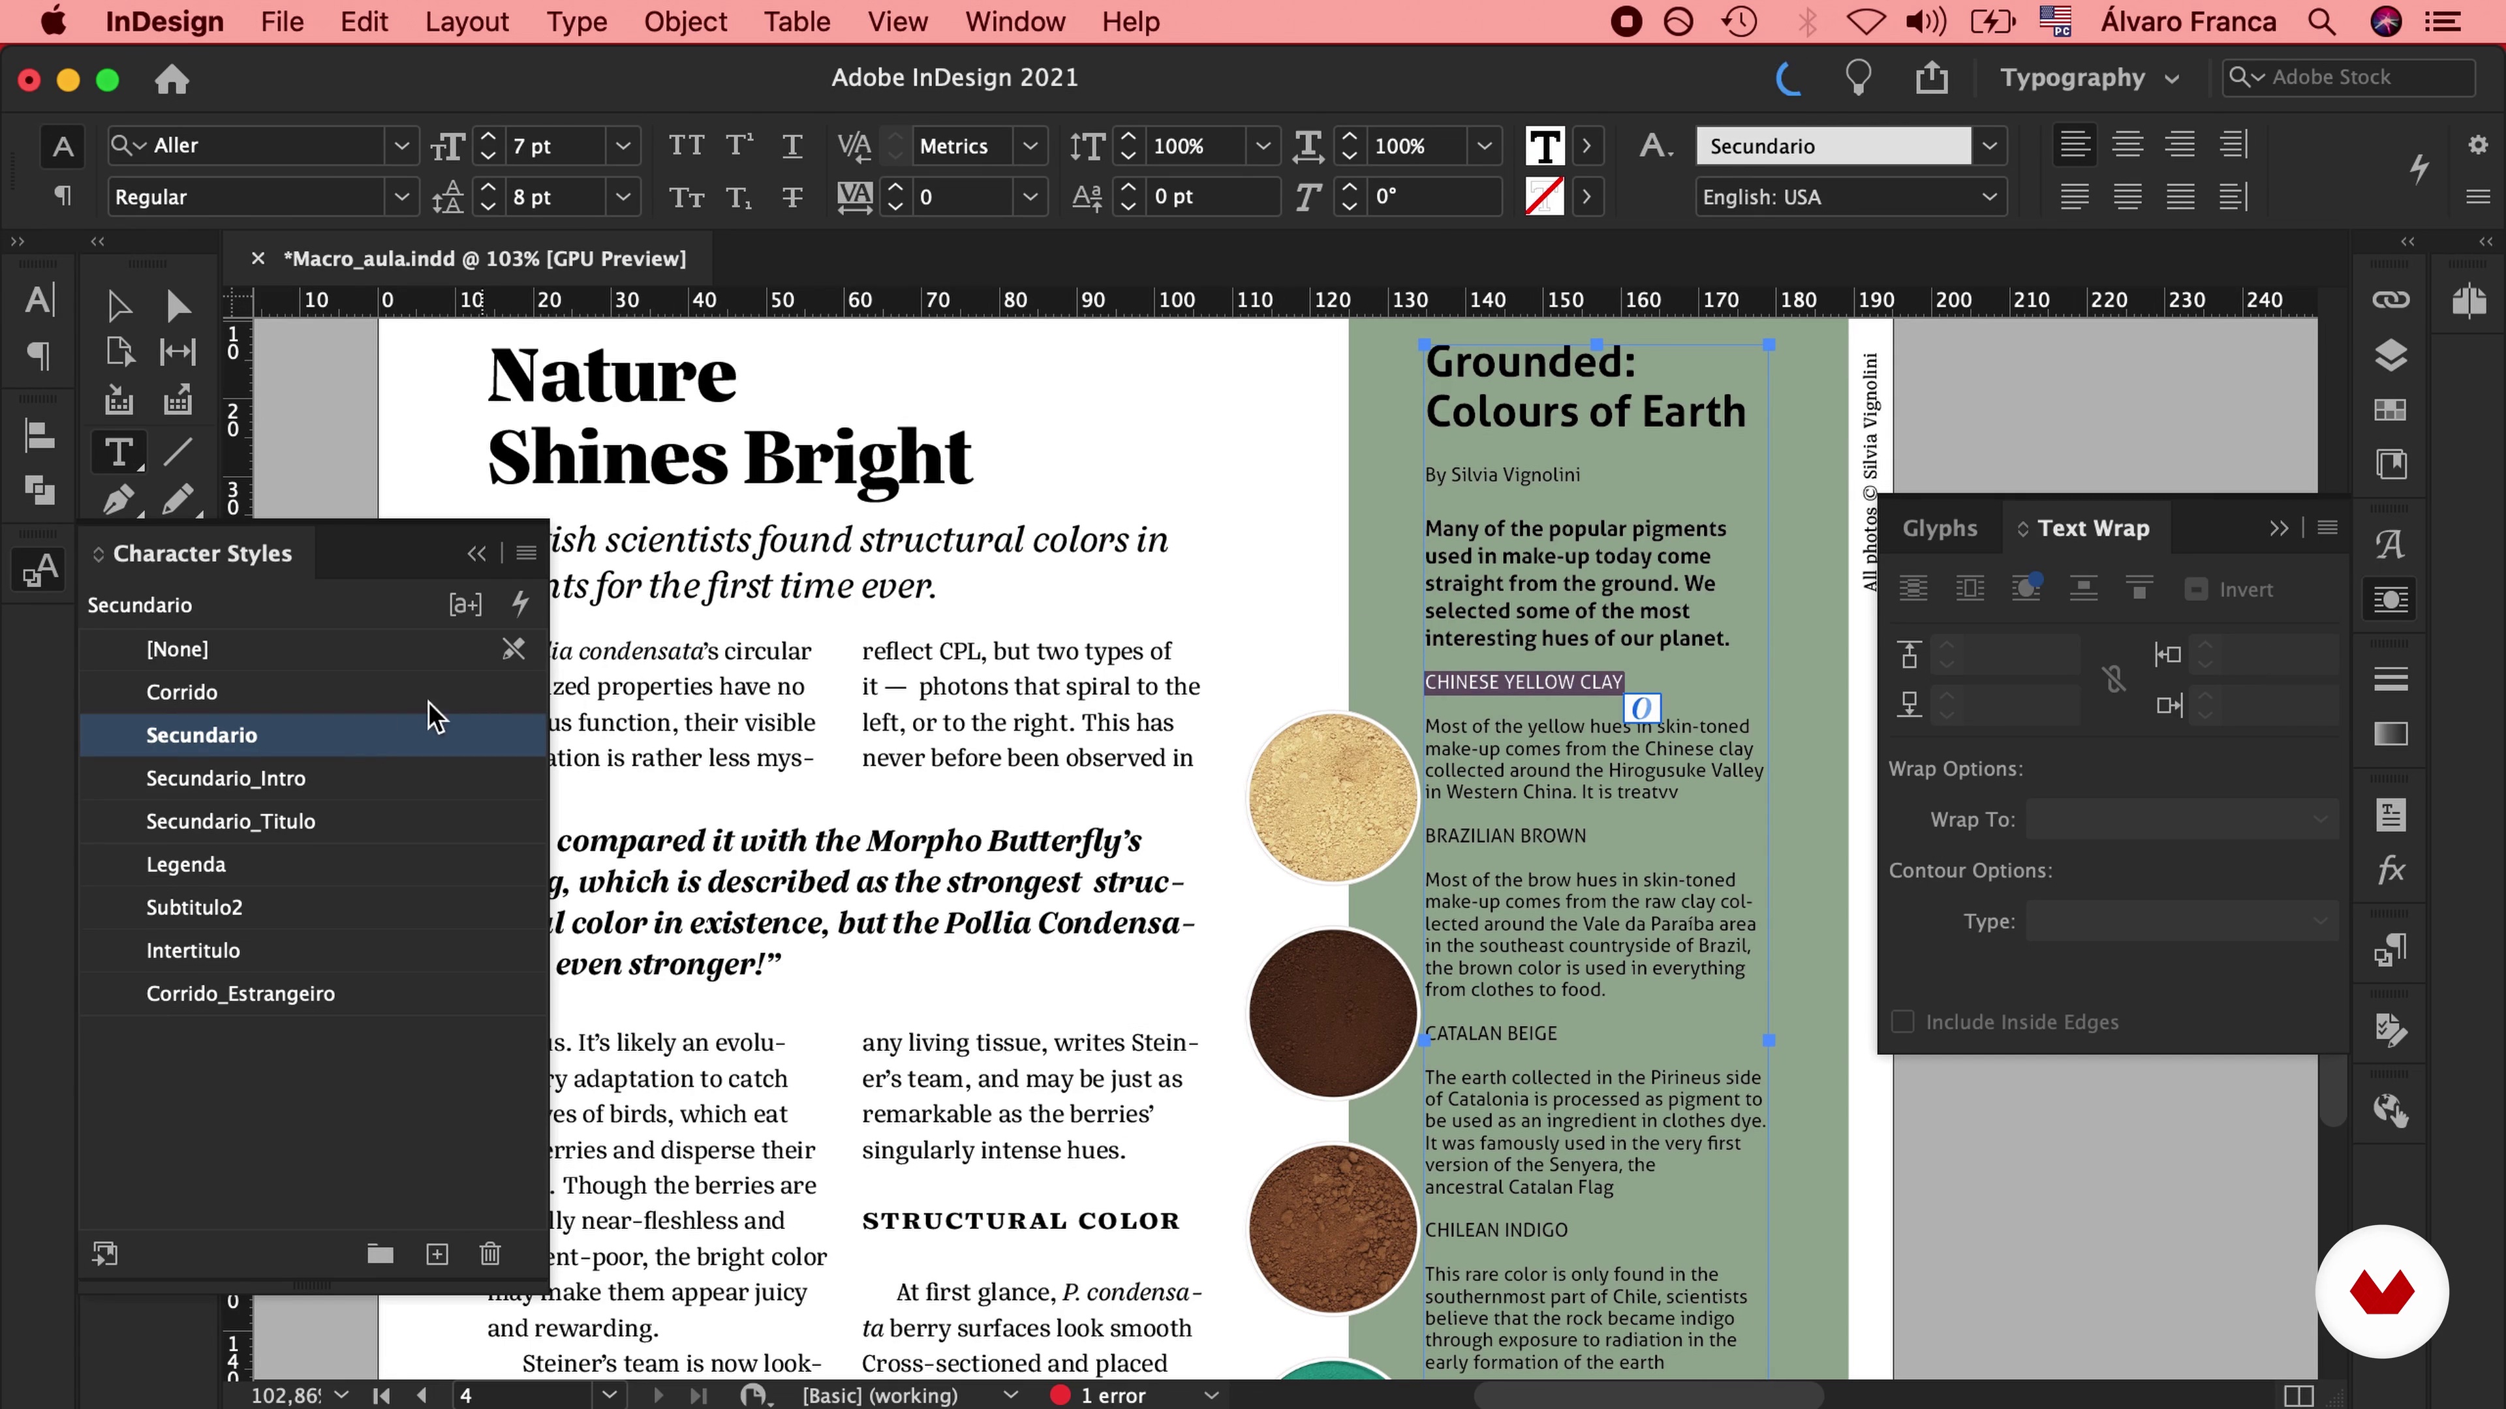Viewport: 2506px width, 1409px height.
Task: Click the clear overrides icon in Character Styles
Action: point(466,604)
